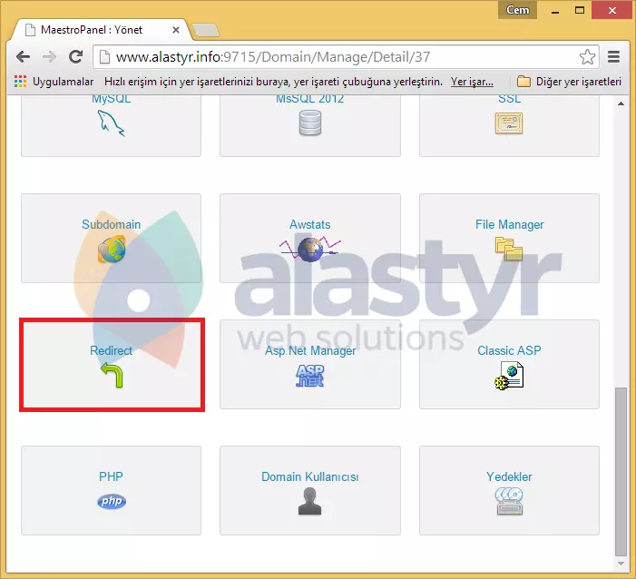Click the Cem profile button
This screenshot has width=636, height=579.
[x=517, y=10]
